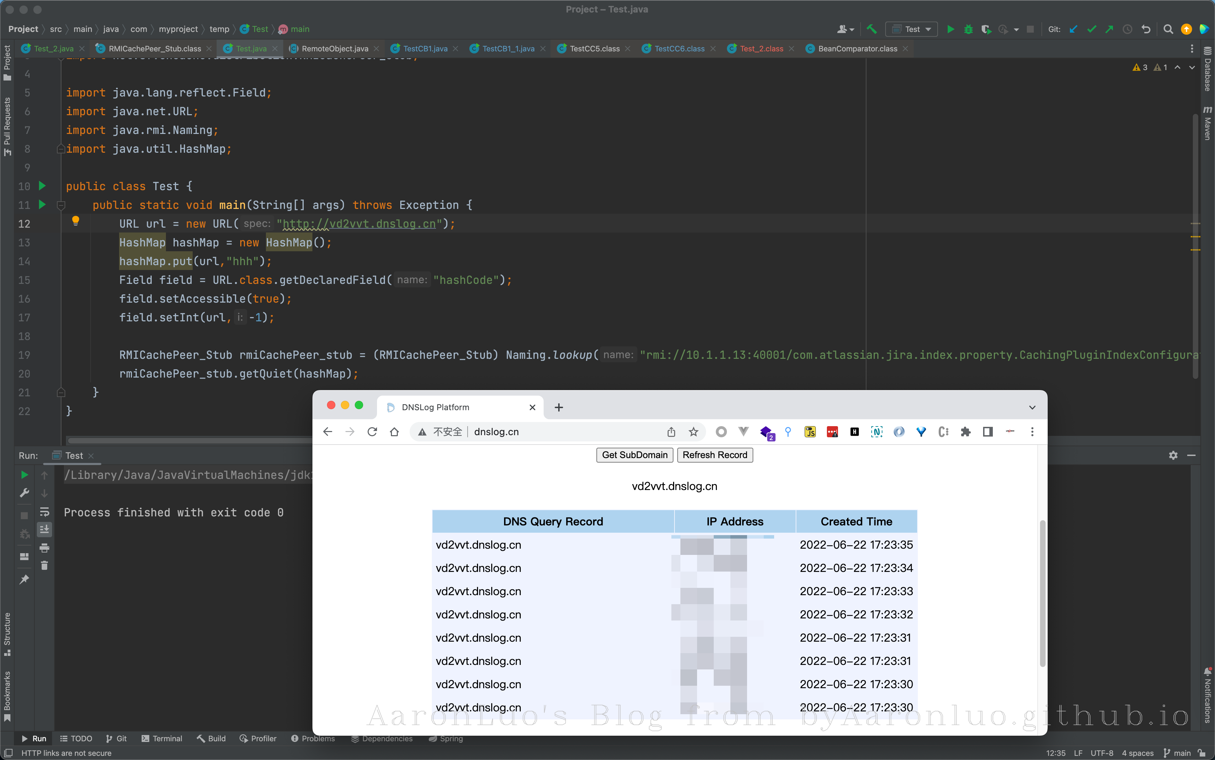The width and height of the screenshot is (1215, 760).
Task: Collapse the main method fold marker
Action: pyautogui.click(x=61, y=205)
